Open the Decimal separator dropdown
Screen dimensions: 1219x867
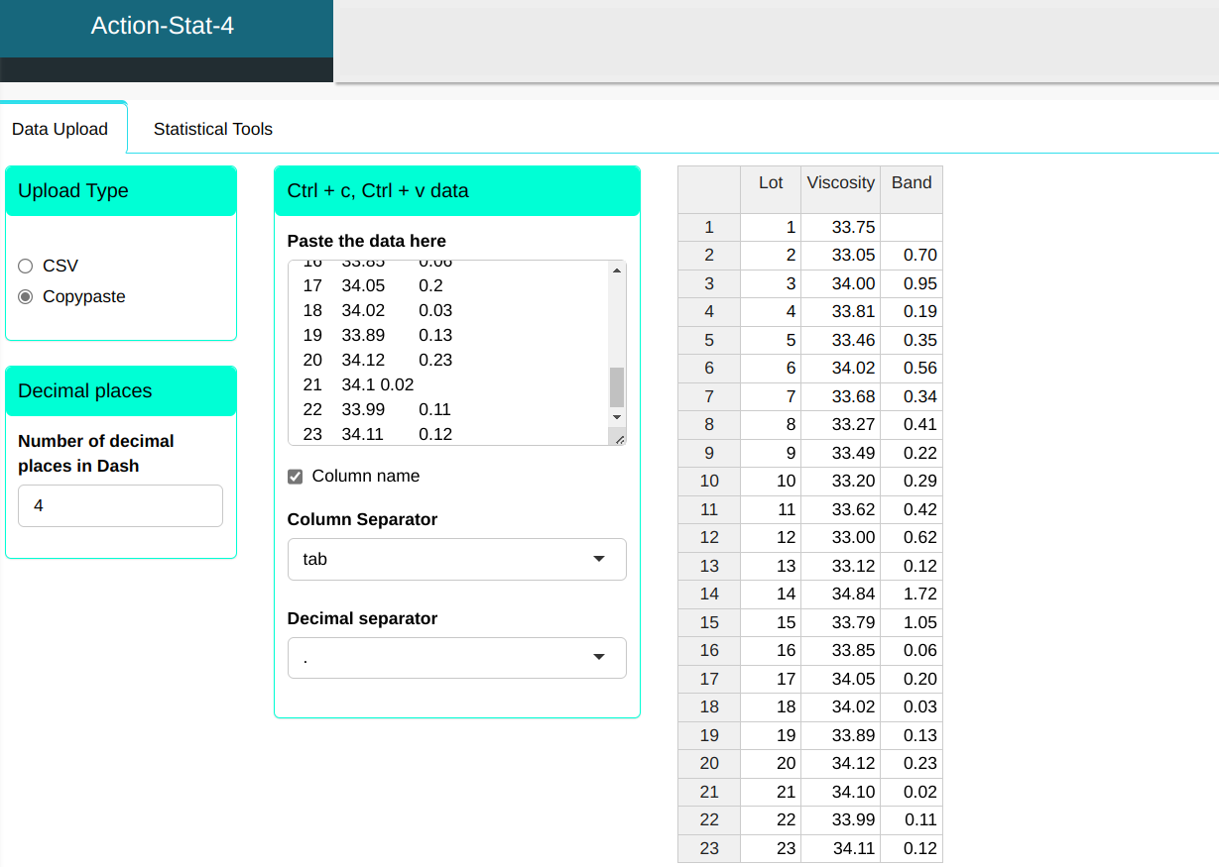(456, 658)
